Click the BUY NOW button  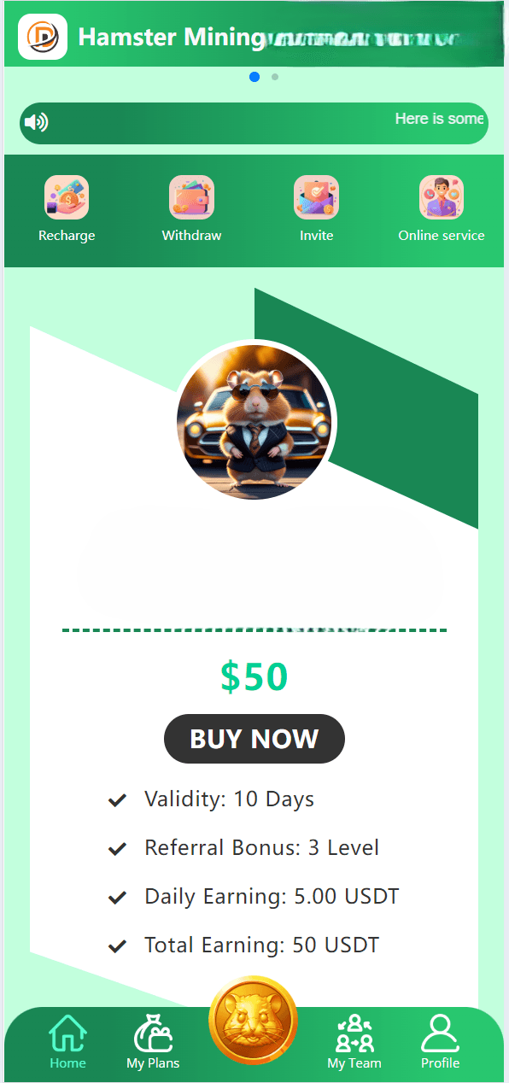[254, 739]
